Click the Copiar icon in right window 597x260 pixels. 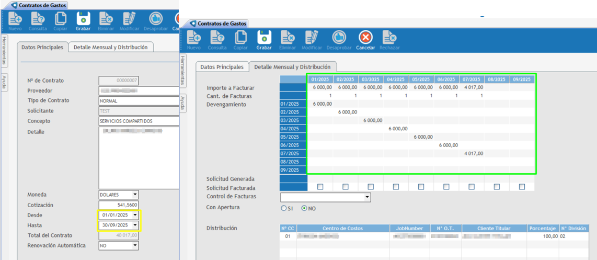(x=240, y=38)
